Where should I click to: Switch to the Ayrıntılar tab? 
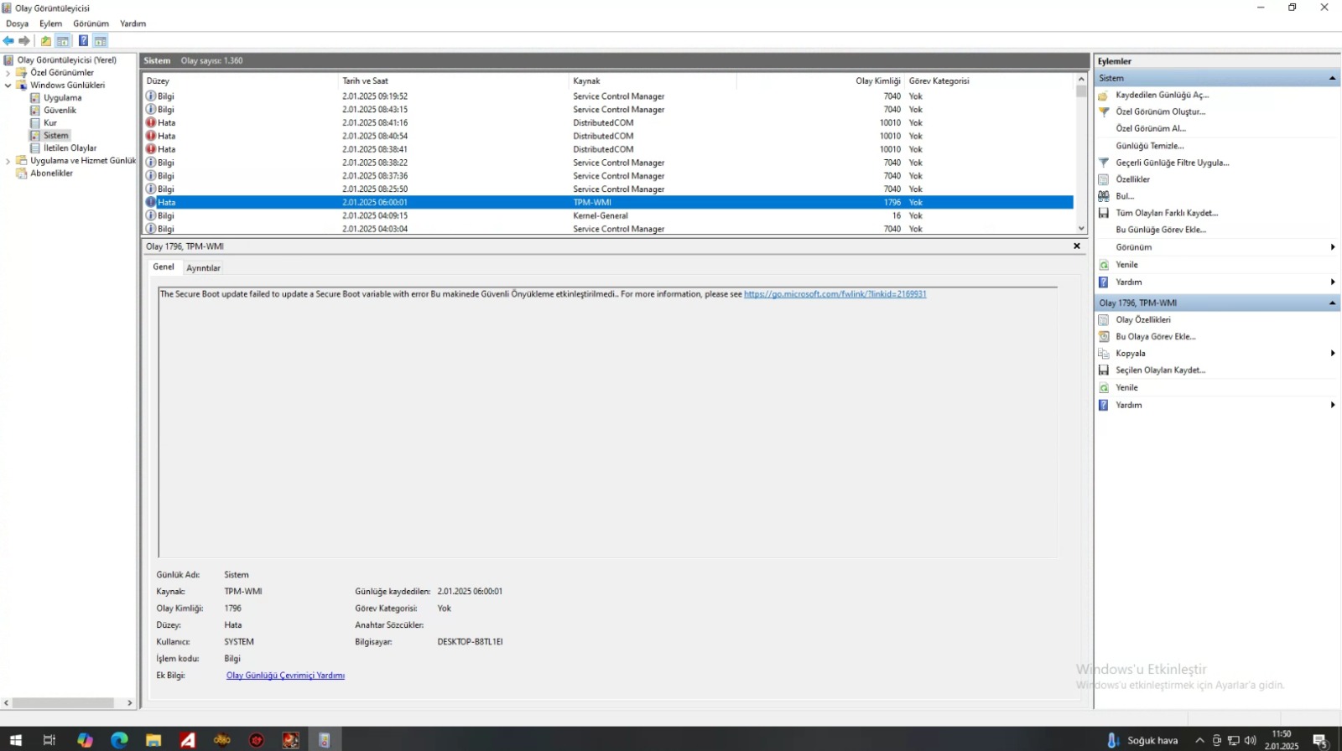203,268
